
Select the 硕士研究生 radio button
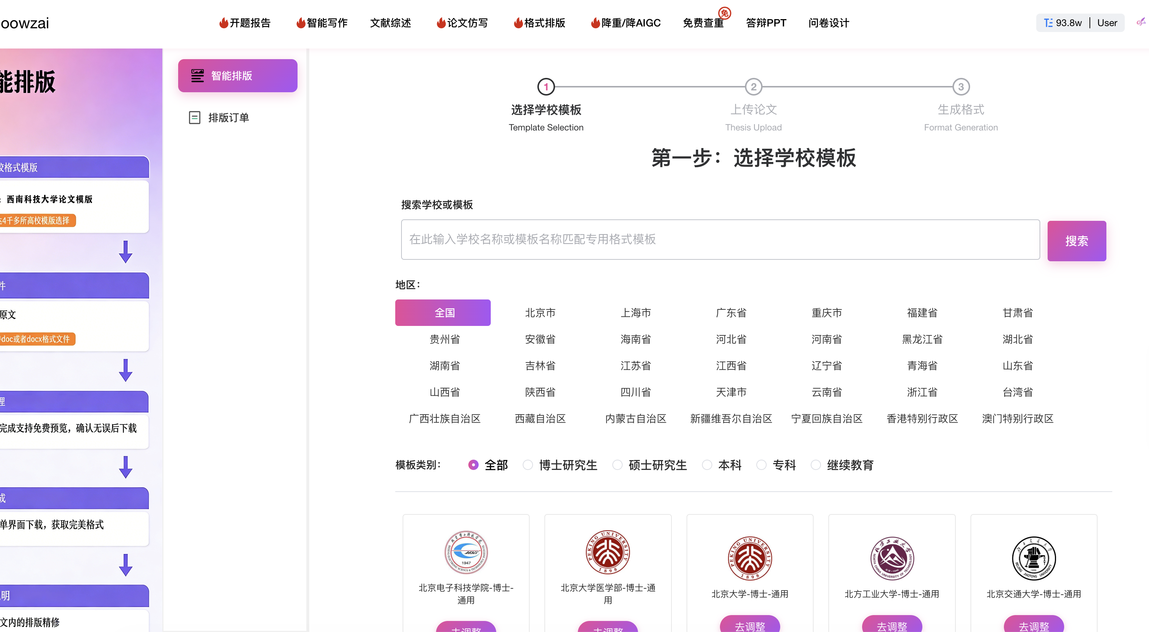pos(617,464)
